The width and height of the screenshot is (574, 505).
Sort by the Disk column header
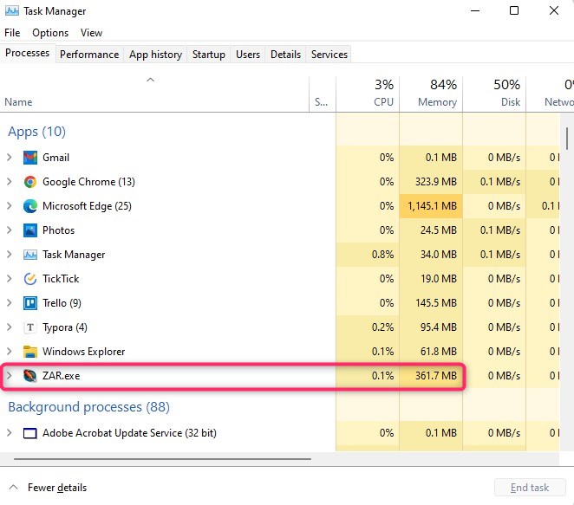(494, 94)
